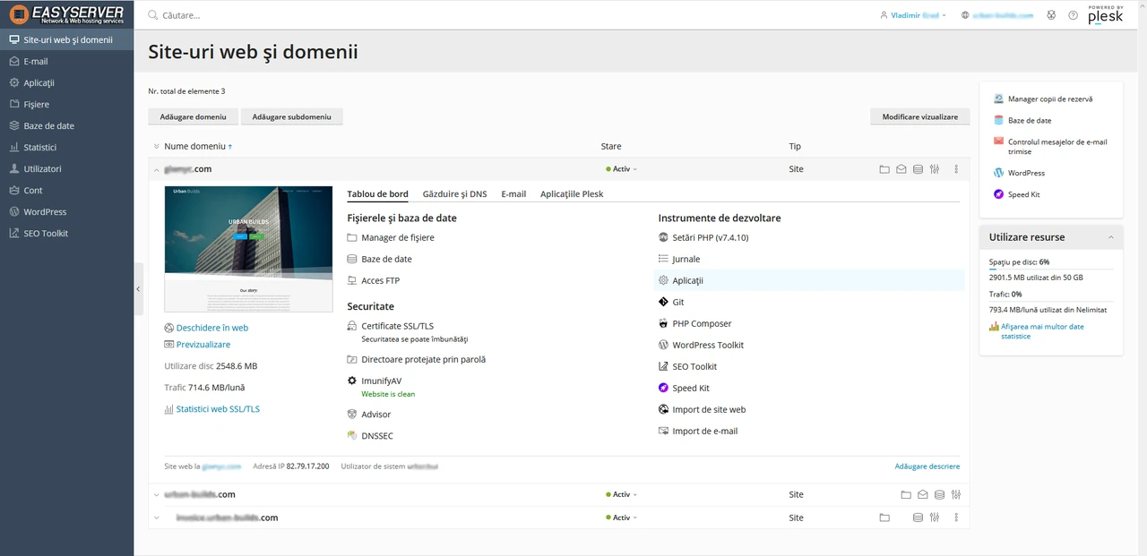Open the Aplicaţiile Plesk tab

[x=571, y=192]
